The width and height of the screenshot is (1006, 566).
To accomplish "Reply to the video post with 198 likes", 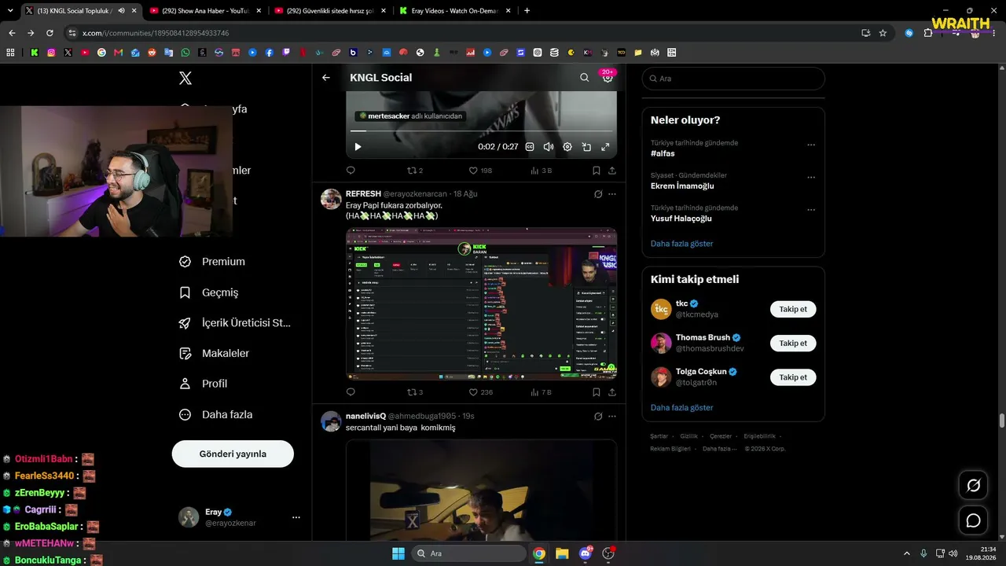I will coord(351,171).
